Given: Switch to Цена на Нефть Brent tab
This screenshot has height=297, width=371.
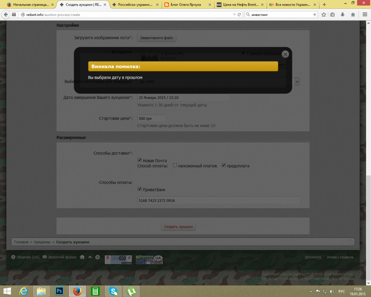Looking at the screenshot, I should pos(241,4).
